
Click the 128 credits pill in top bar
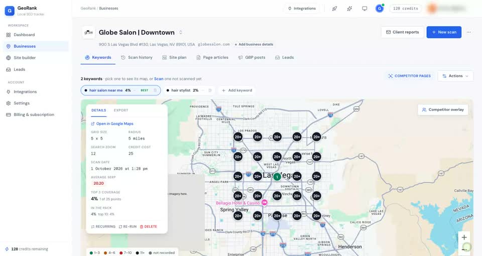point(406,9)
